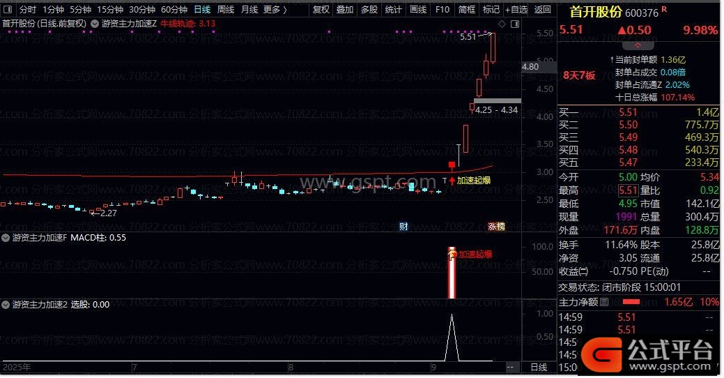The image size is (724, 378).
Task: Click the 牛线轨迹: 3.13 value
Action: [x=187, y=24]
